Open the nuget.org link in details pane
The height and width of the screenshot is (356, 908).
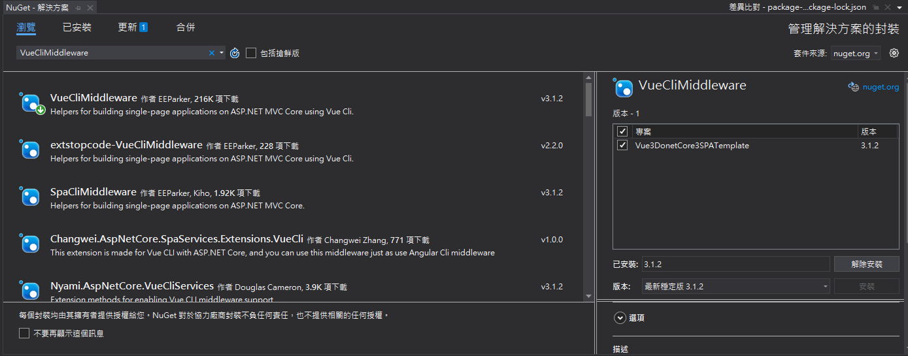(881, 87)
